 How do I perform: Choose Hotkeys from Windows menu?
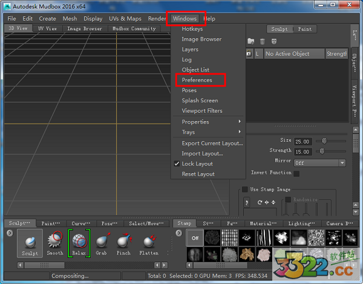192,29
